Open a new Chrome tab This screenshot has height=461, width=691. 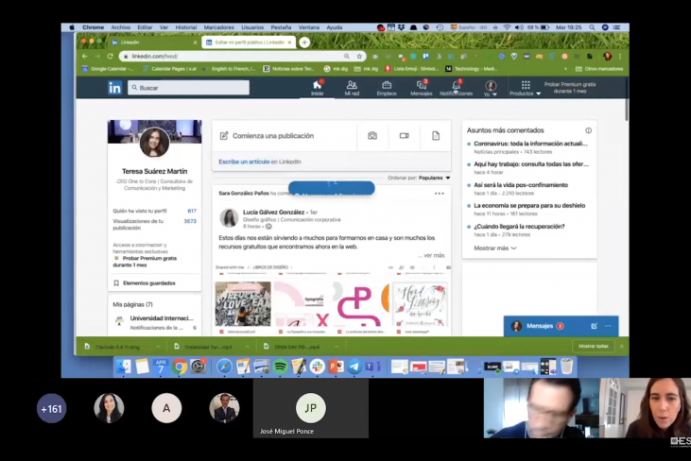[x=304, y=43]
